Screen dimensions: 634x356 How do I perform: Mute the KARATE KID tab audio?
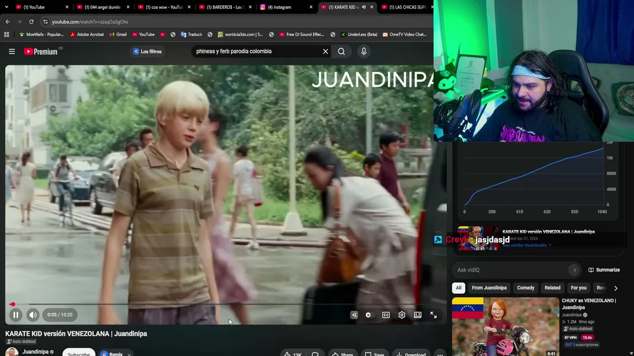click(364, 7)
